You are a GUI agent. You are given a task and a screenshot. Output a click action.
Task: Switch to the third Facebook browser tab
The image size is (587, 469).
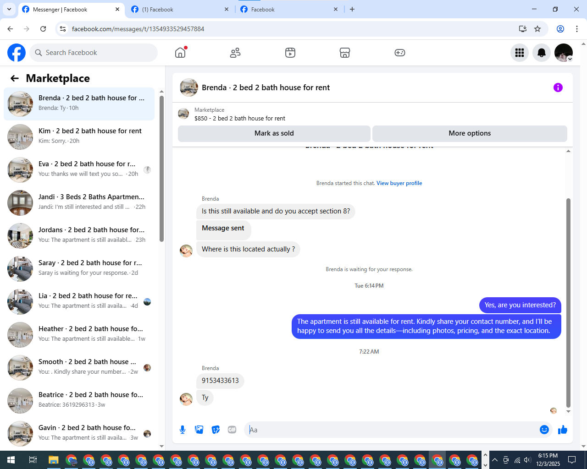[x=289, y=9]
